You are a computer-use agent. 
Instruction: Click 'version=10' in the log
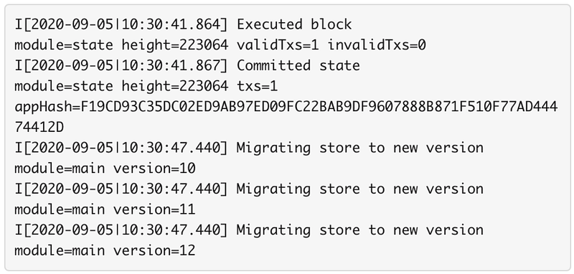(x=154, y=169)
